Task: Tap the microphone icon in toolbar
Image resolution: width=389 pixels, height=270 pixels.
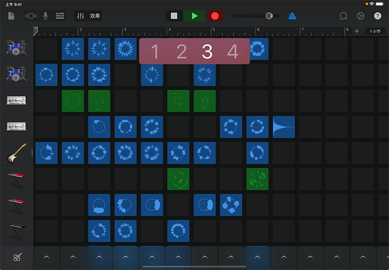Action: pyautogui.click(x=46, y=16)
